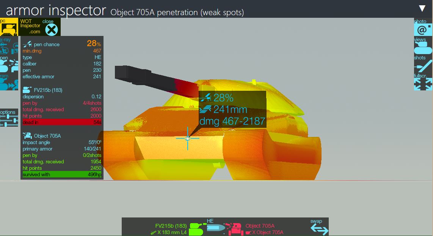Click the Object 705A tank icon in panel
The image size is (433, 236).
tap(27, 135)
